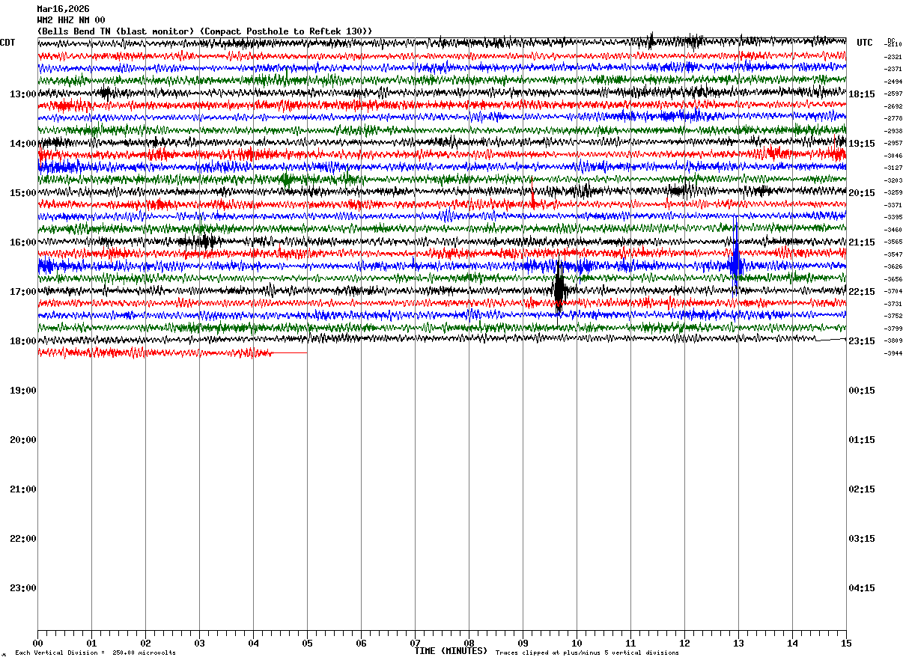This screenshot has height=663, width=906.
Task: Click minute tick label 12 on axis
Action: coord(684,644)
